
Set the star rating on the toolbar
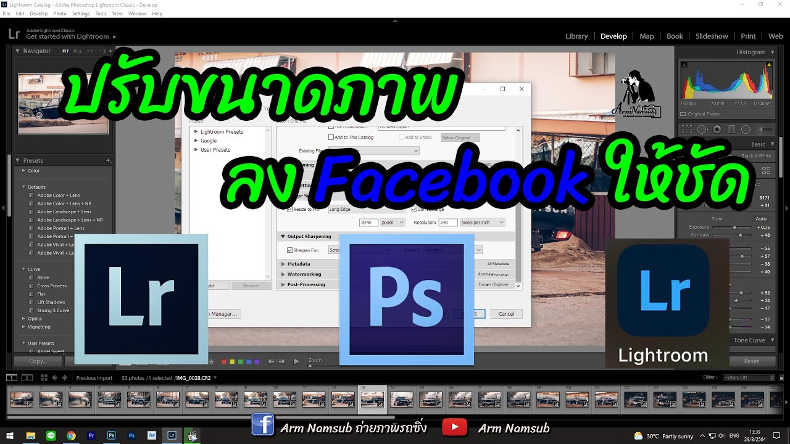tap(211, 361)
